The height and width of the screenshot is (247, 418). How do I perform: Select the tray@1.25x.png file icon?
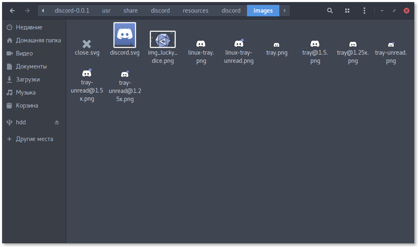tap(353, 44)
